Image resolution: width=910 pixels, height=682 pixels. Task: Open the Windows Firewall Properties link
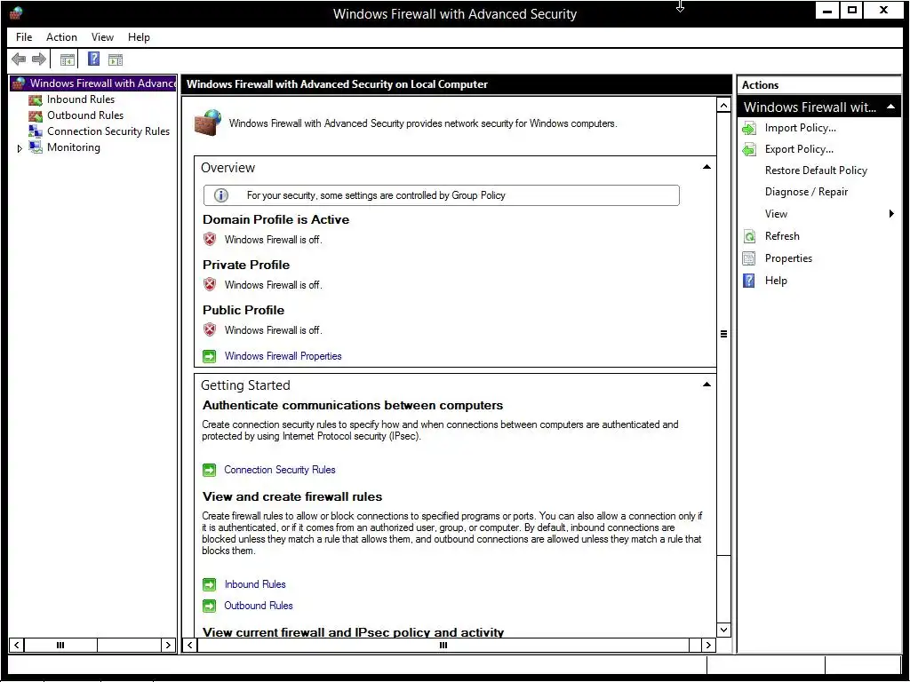(x=283, y=356)
